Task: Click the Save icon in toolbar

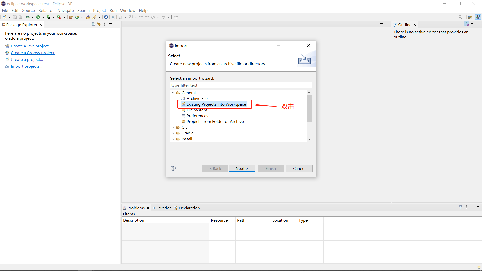Action: tap(15, 17)
